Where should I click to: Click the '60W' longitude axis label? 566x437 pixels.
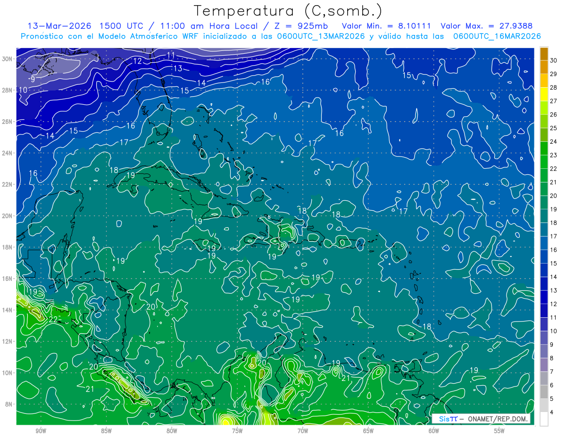(x=434, y=431)
